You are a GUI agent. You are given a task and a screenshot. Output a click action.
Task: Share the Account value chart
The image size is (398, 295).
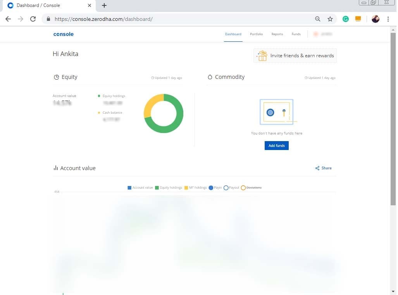(x=323, y=168)
